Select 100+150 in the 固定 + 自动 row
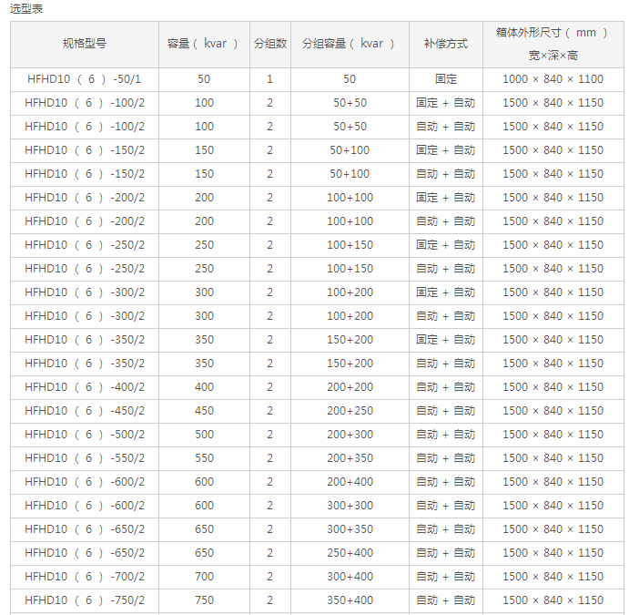Viewport: 629px width, 615px height. pyautogui.click(x=350, y=245)
